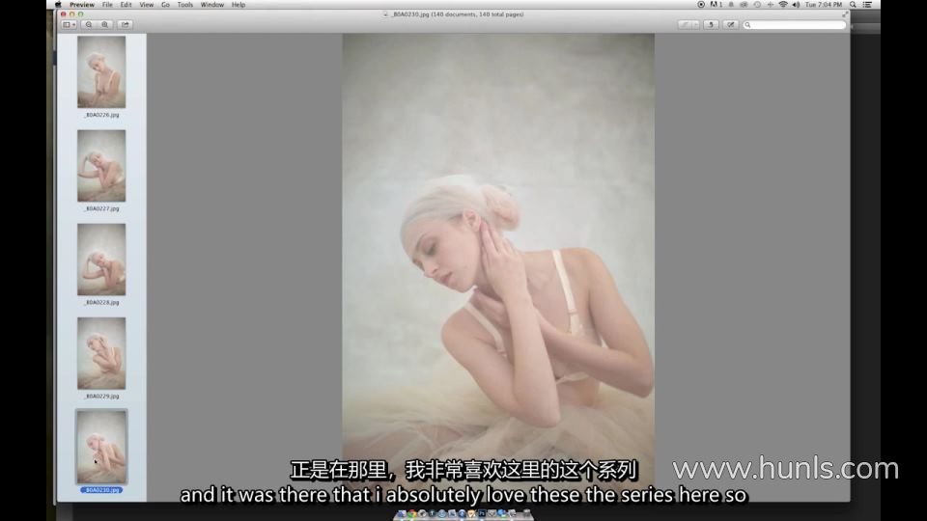Open Spotlight search in the menu bar
The width and height of the screenshot is (927, 521).
coord(853,5)
